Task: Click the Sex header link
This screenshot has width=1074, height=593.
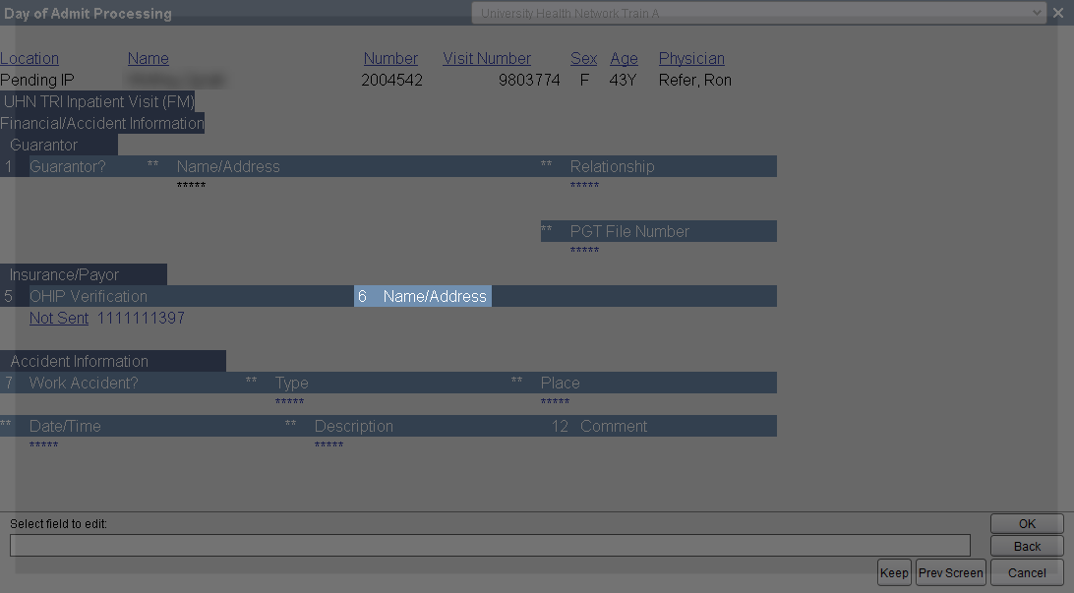Action: click(583, 59)
